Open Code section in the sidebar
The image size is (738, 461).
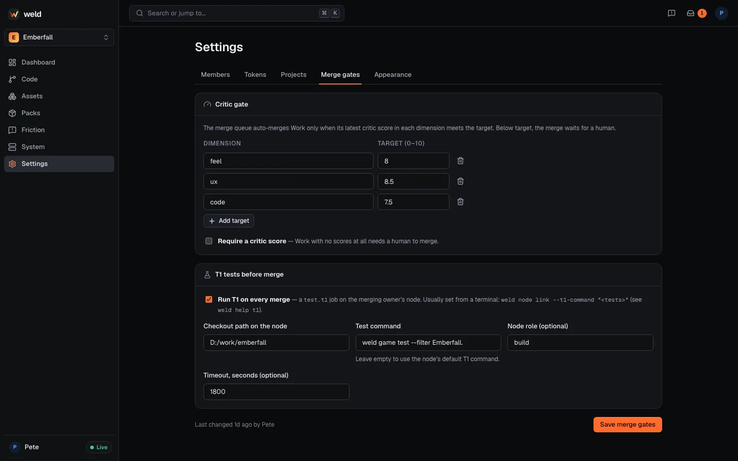pyautogui.click(x=59, y=79)
